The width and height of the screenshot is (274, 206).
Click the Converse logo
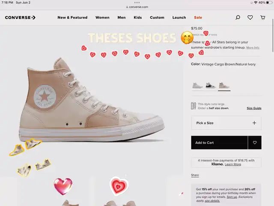coord(20,18)
